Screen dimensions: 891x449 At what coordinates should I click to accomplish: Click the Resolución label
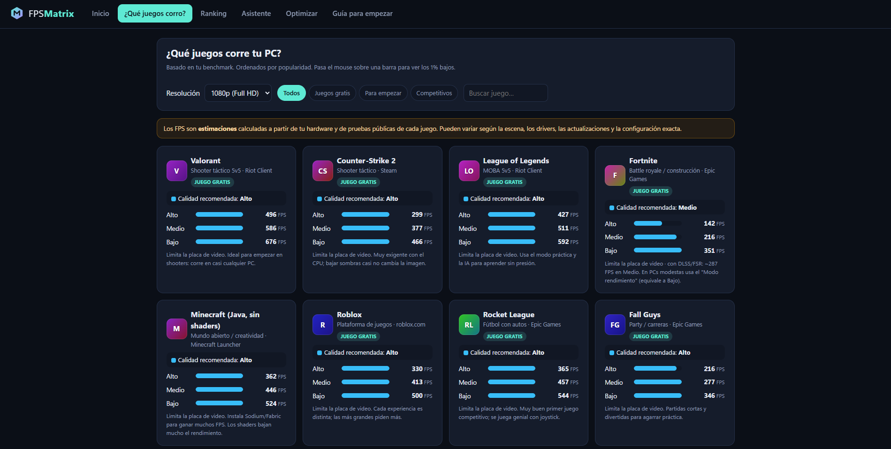tap(183, 93)
